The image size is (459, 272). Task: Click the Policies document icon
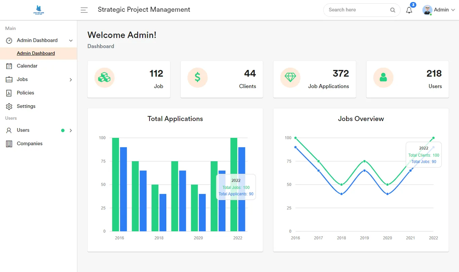9,93
